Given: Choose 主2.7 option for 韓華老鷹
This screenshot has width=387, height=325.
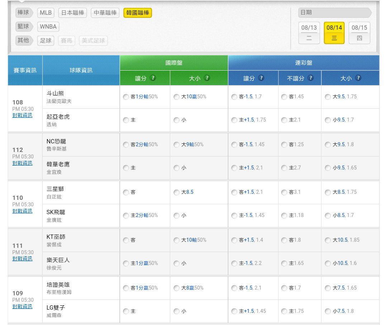Looking at the screenshot, I should [284, 168].
